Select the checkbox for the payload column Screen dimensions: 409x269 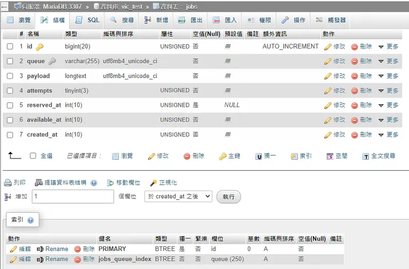point(10,76)
